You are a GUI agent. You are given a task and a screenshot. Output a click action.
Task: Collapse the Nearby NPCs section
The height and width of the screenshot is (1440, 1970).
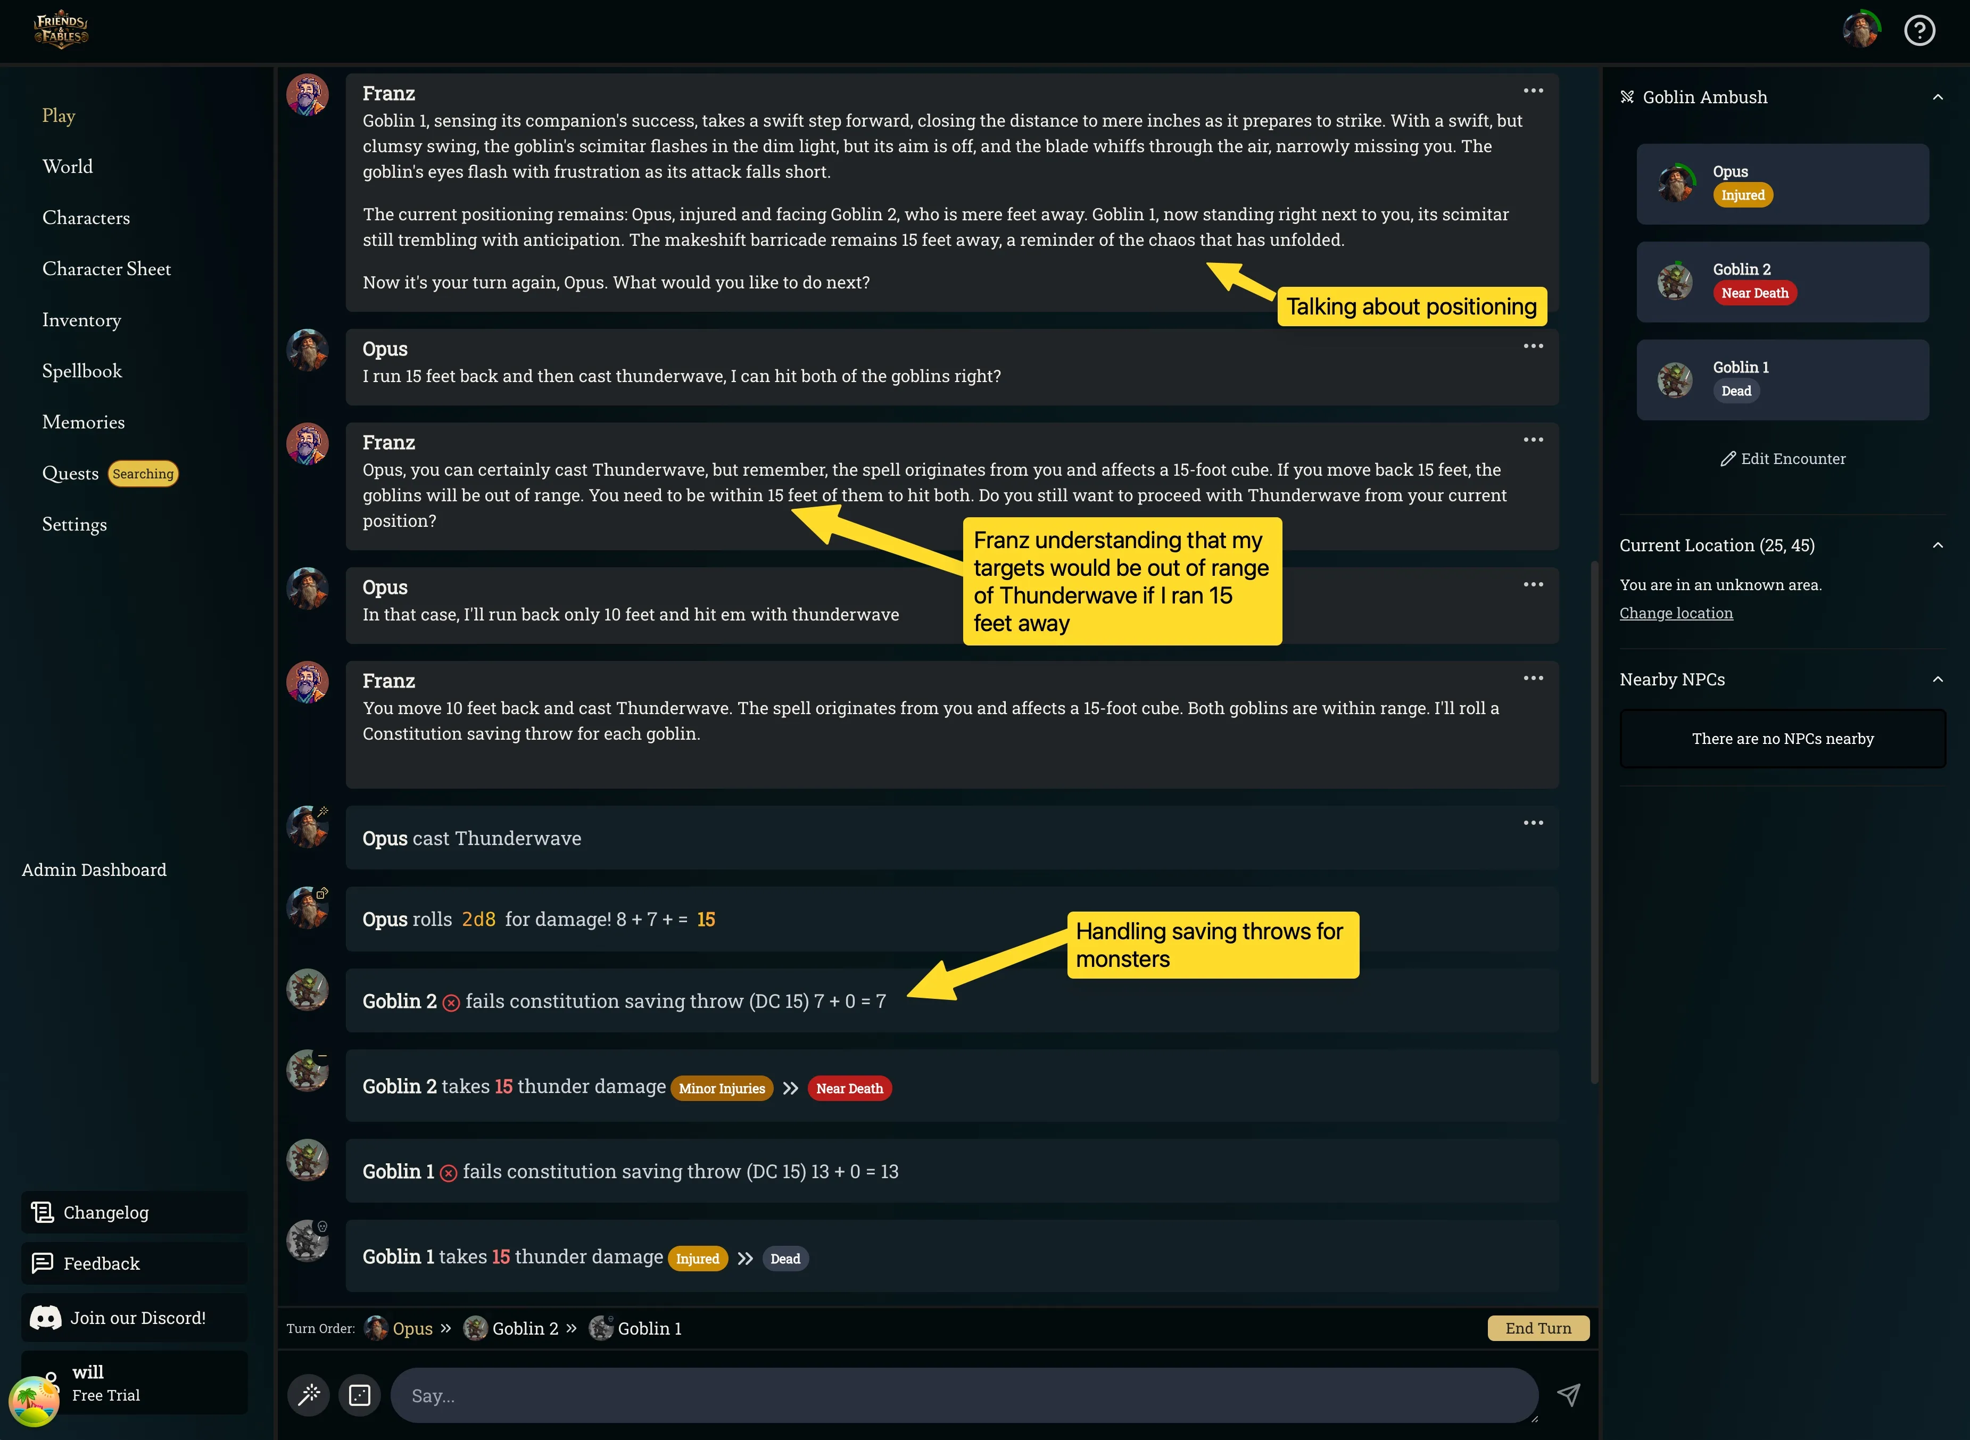(1938, 679)
